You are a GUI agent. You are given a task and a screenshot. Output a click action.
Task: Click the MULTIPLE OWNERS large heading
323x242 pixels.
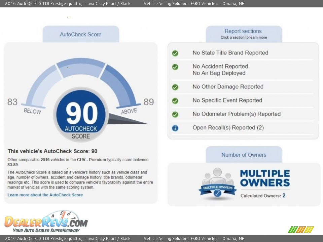[x=265, y=178]
